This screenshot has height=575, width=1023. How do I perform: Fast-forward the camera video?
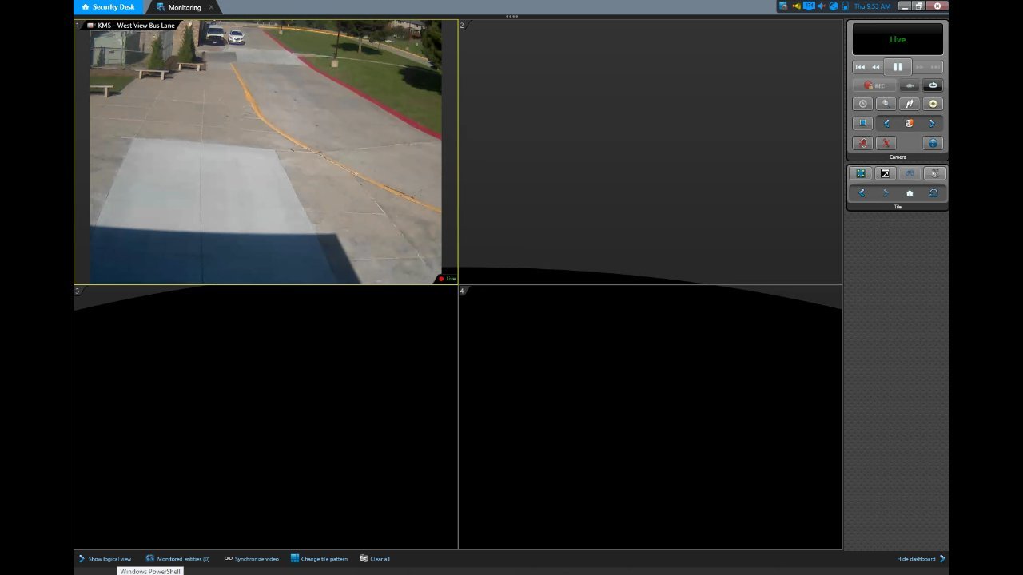coord(919,67)
